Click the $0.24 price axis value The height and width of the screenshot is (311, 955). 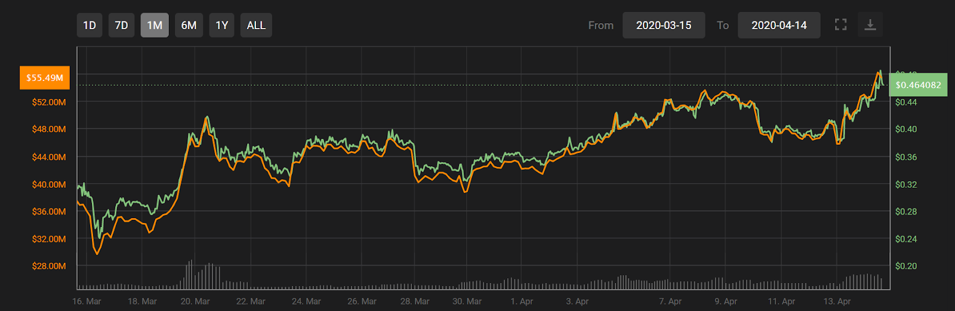click(x=906, y=238)
